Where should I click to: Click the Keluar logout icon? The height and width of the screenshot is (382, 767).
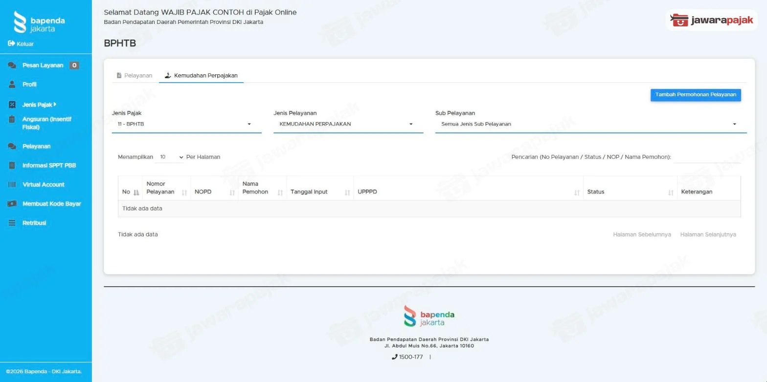tap(11, 43)
